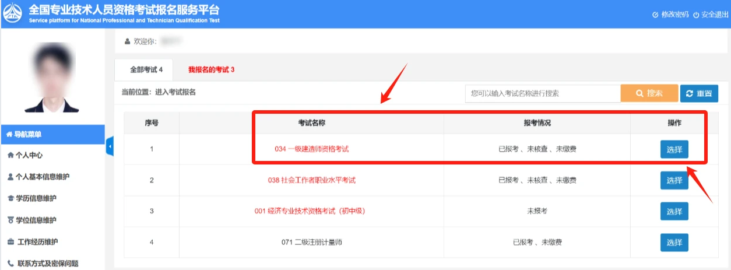Select 工作经历维护 in the sidebar

tap(37, 241)
